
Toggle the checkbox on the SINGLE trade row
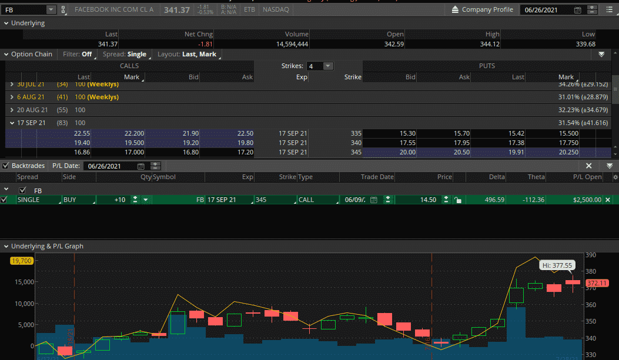pyautogui.click(x=5, y=200)
